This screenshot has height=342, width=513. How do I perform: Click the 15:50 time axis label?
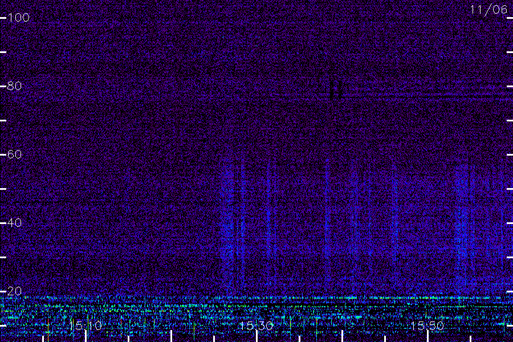click(427, 325)
